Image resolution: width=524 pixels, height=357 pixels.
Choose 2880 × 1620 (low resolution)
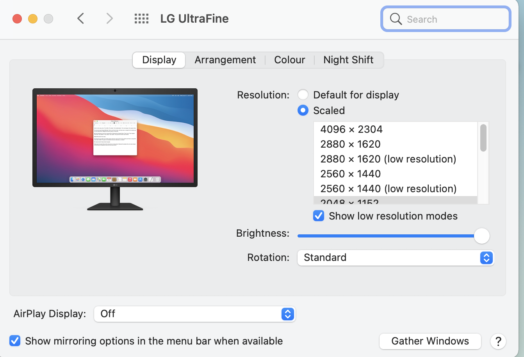coord(396,159)
